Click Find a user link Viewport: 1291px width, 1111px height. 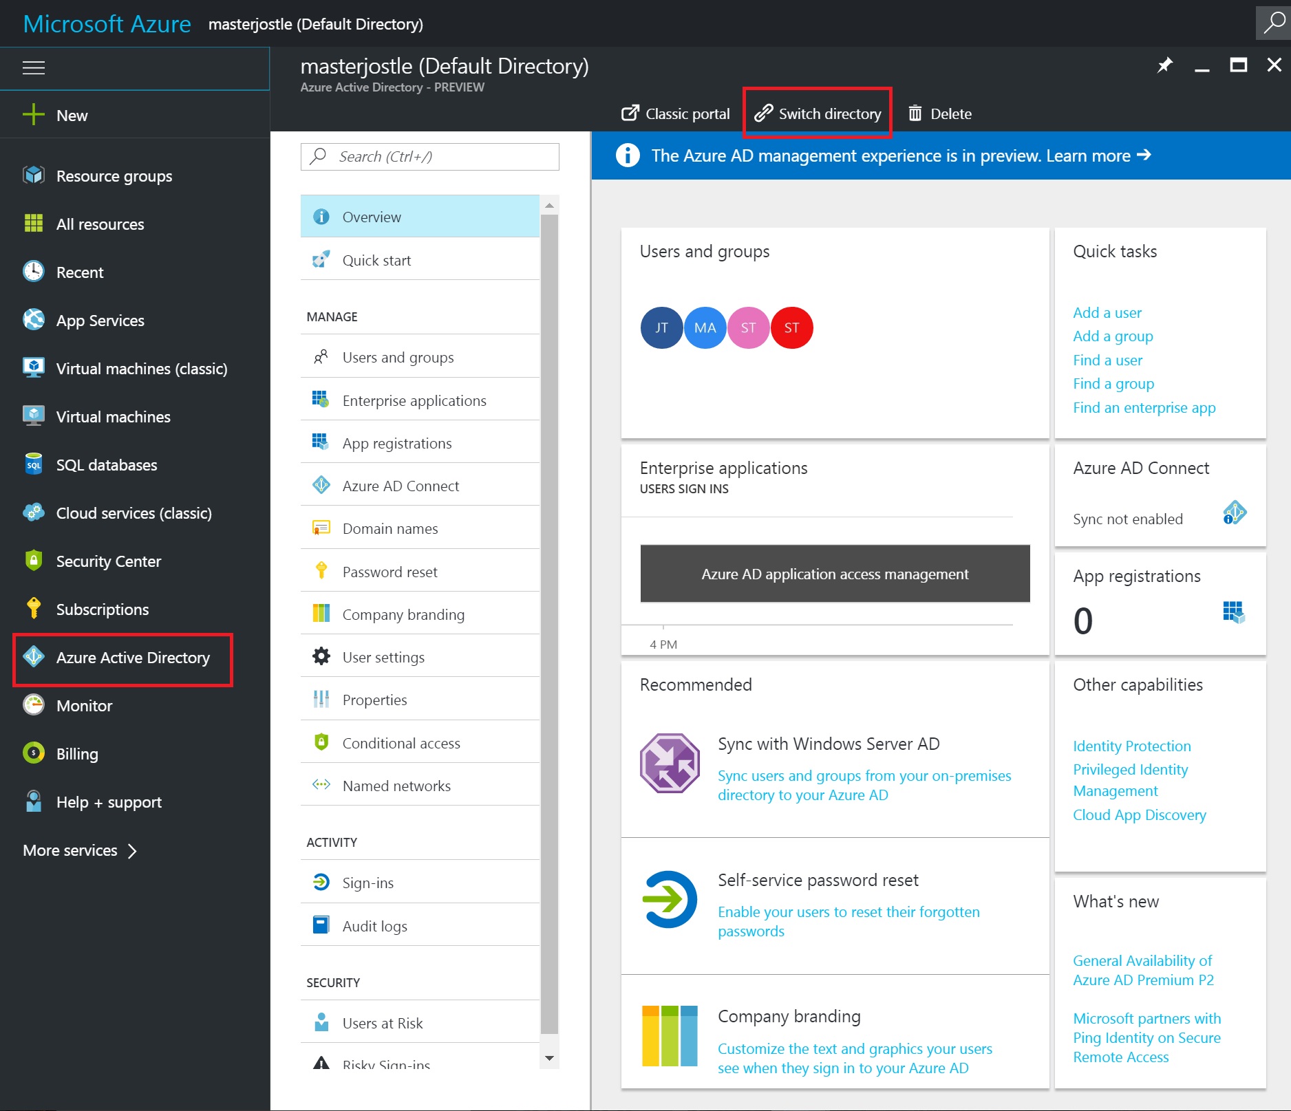click(1107, 360)
